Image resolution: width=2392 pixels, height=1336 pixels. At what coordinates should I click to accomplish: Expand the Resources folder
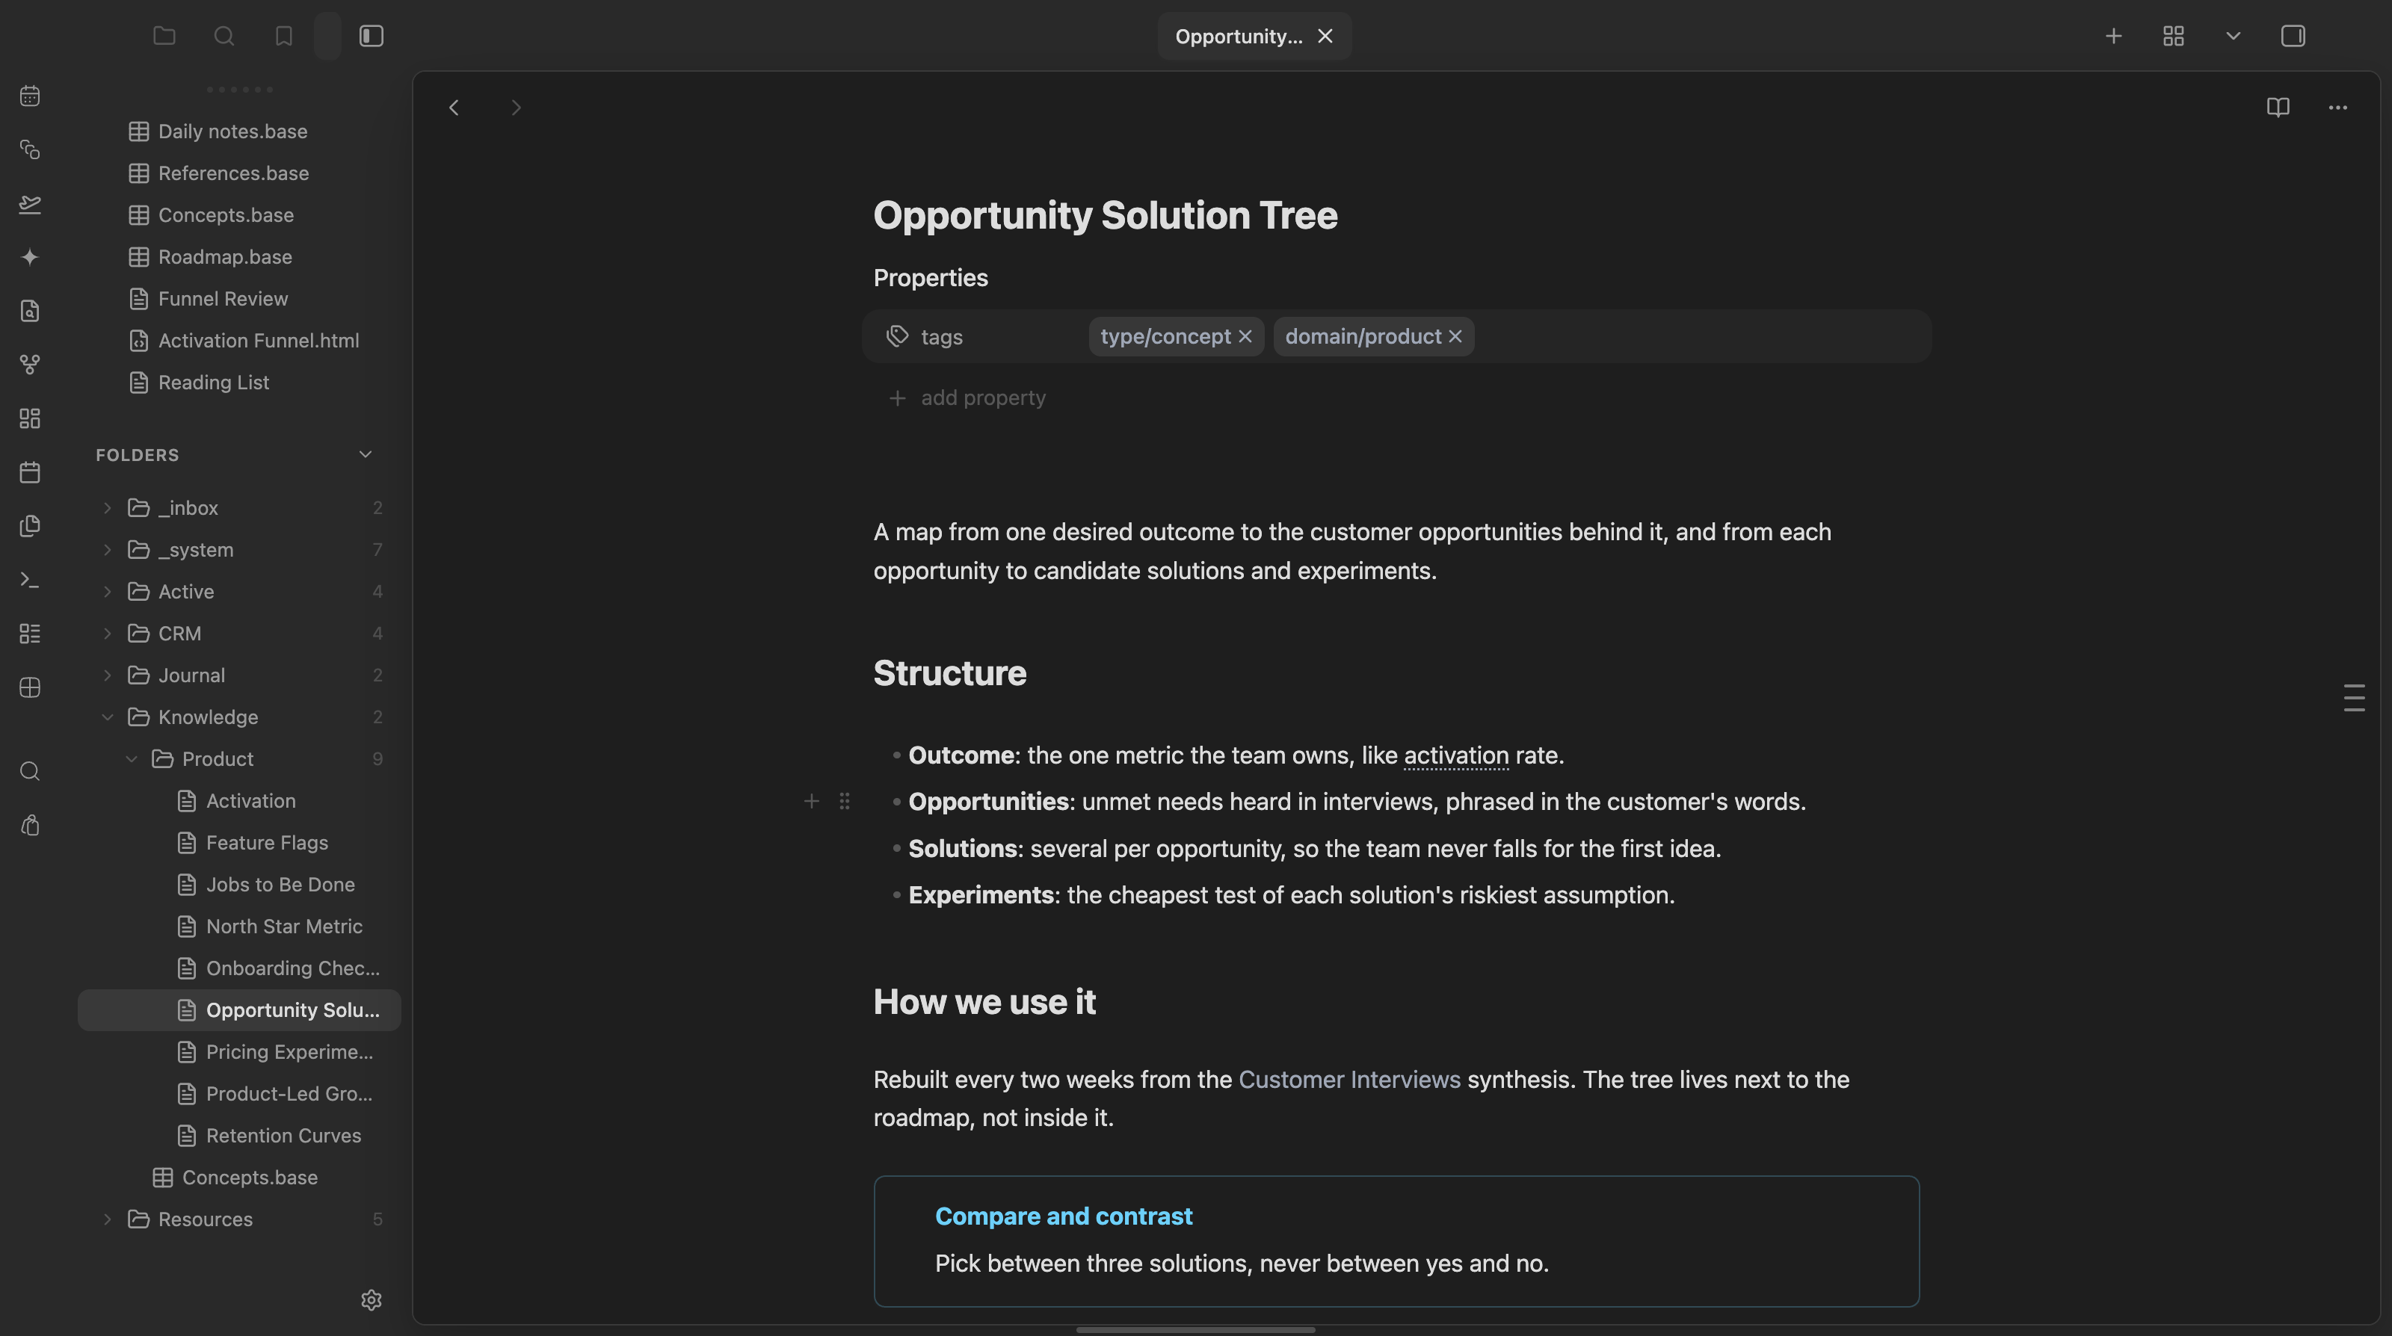107,1219
